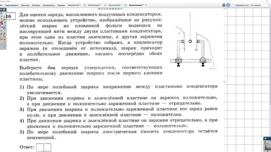Click the blue round user icon

pyautogui.click(x=228, y=5)
